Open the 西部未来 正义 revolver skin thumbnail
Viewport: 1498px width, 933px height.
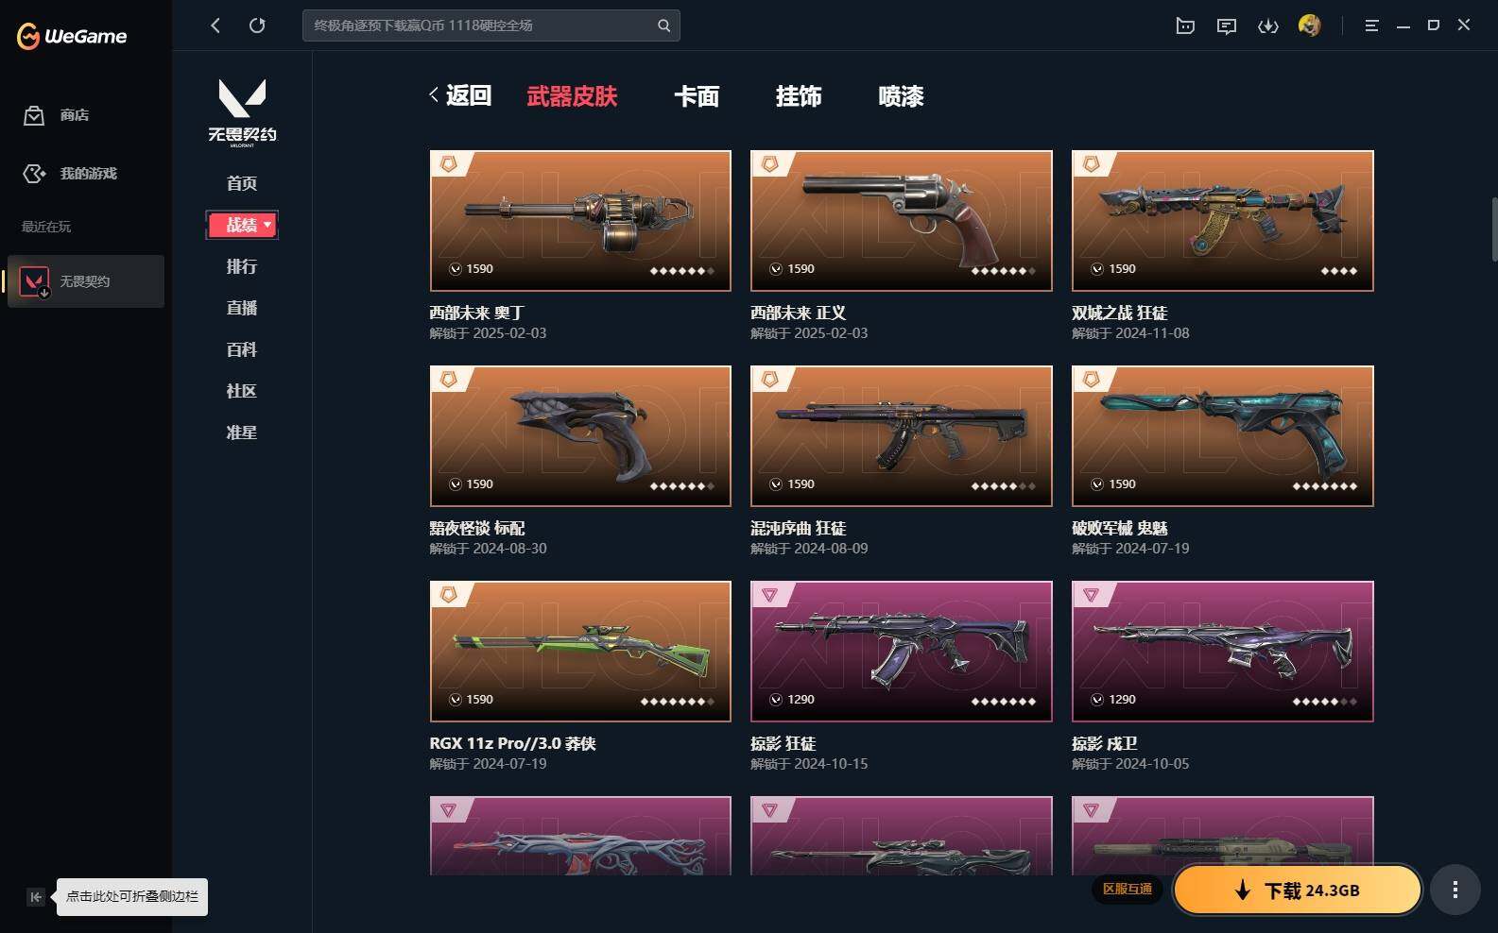[902, 221]
